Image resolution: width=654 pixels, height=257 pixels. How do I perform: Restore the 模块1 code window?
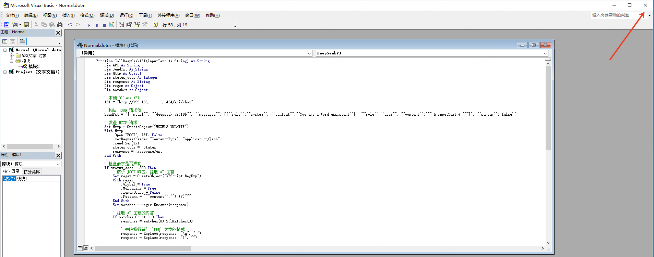(534, 45)
